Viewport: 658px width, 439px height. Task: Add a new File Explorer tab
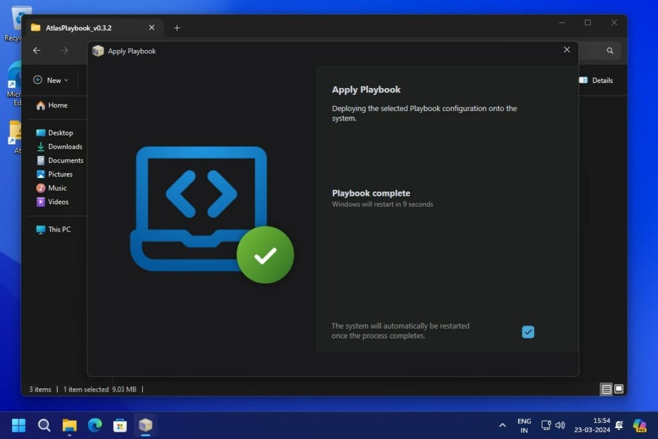pos(177,28)
